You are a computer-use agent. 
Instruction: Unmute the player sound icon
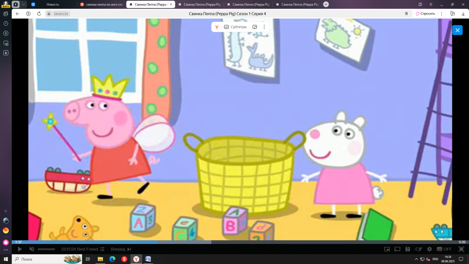tap(32, 249)
